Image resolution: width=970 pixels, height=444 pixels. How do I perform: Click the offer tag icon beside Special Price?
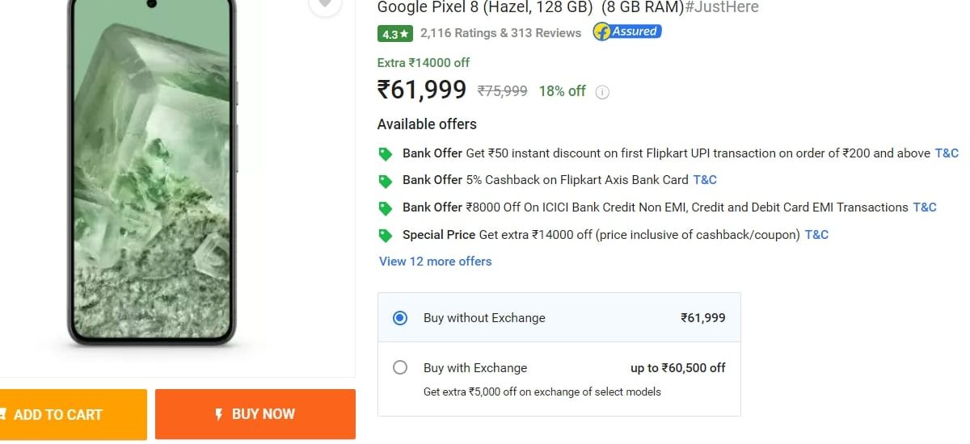[386, 236]
